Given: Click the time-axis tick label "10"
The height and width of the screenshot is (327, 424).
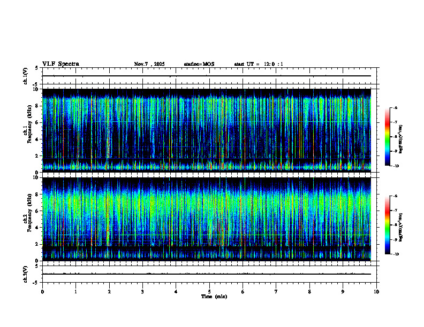Looking at the screenshot, I should [376, 292].
